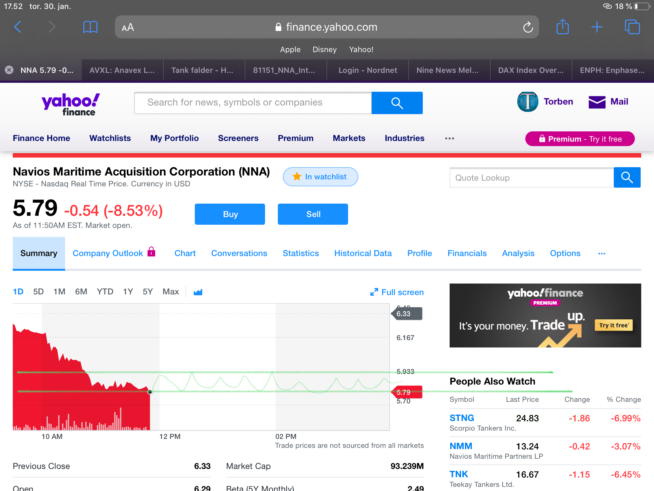Image resolution: width=654 pixels, height=491 pixels.
Task: Select the 1M chart range
Action: pyautogui.click(x=59, y=292)
